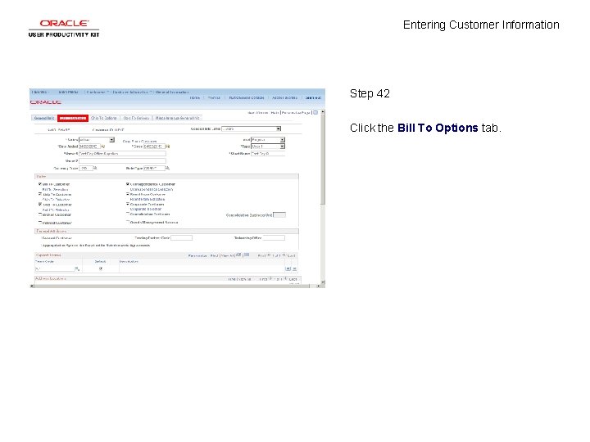Click the Sign out link
This screenshot has height=442, width=590.
pyautogui.click(x=313, y=97)
